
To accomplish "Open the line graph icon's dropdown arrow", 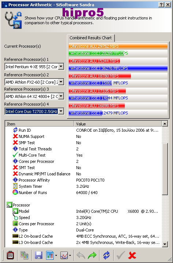I will click(70, 256).
